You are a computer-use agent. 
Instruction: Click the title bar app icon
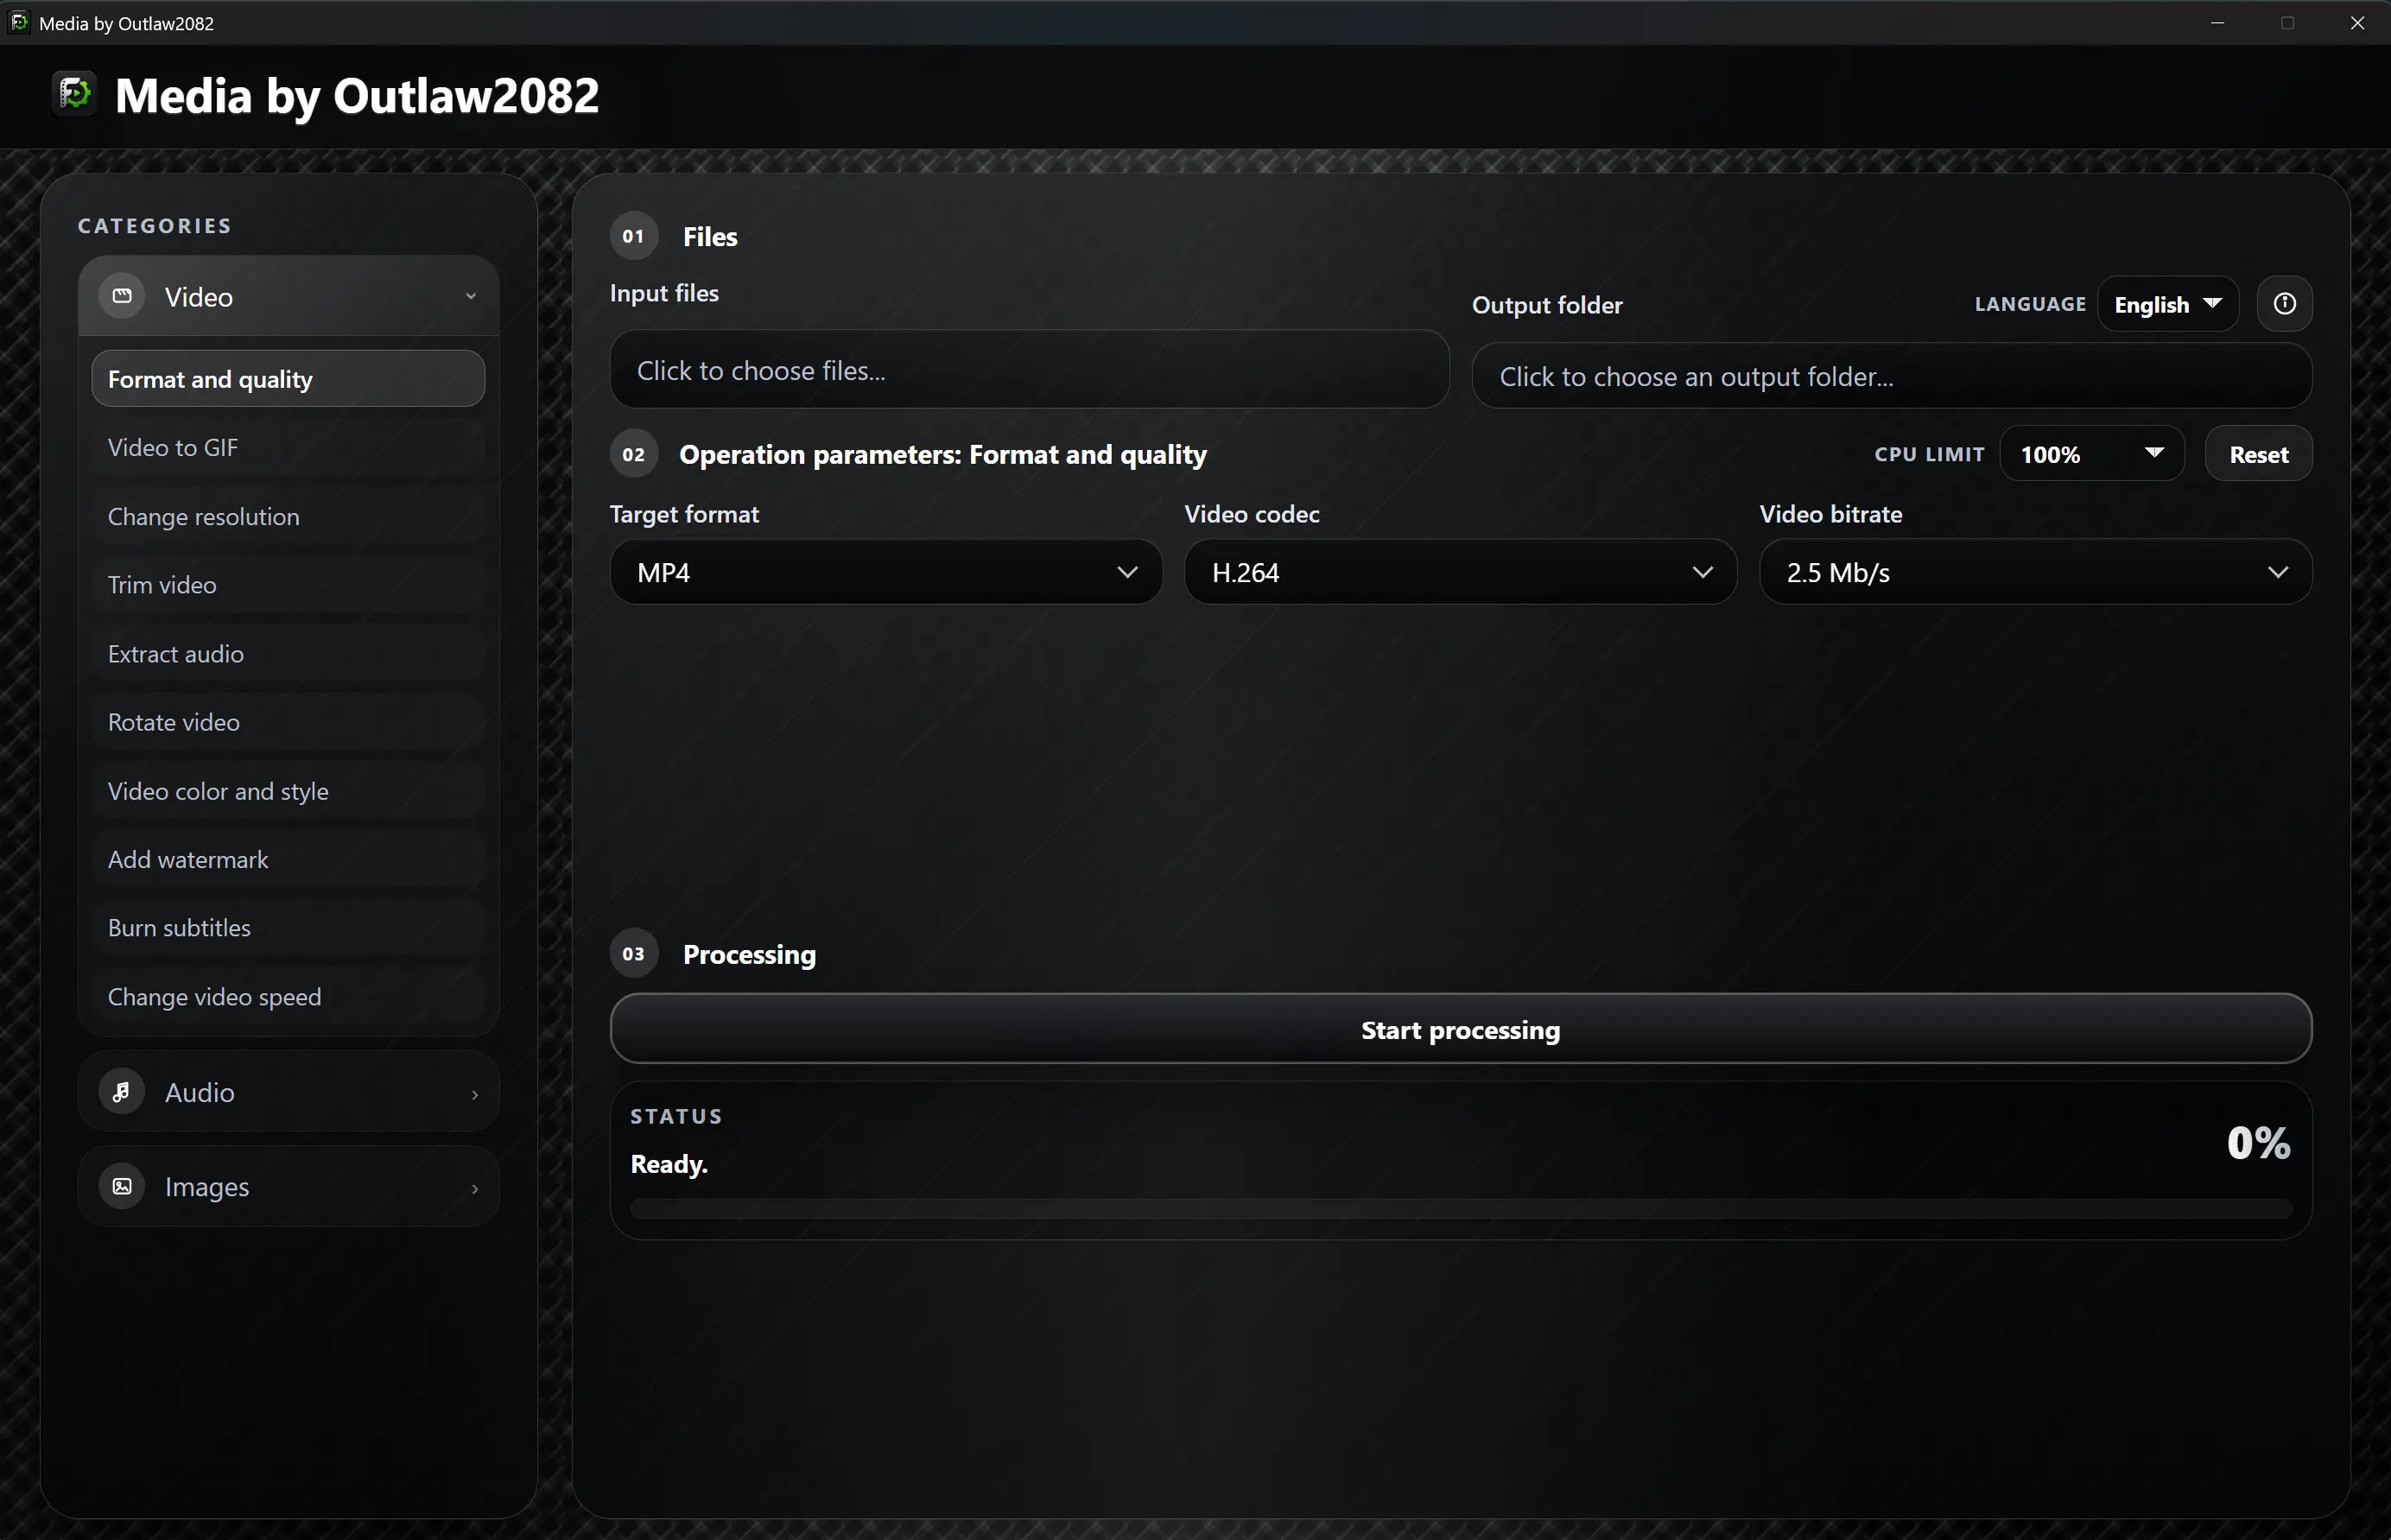[19, 22]
